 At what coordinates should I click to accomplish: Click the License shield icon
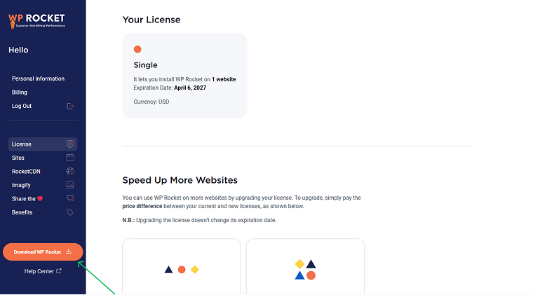(x=70, y=144)
